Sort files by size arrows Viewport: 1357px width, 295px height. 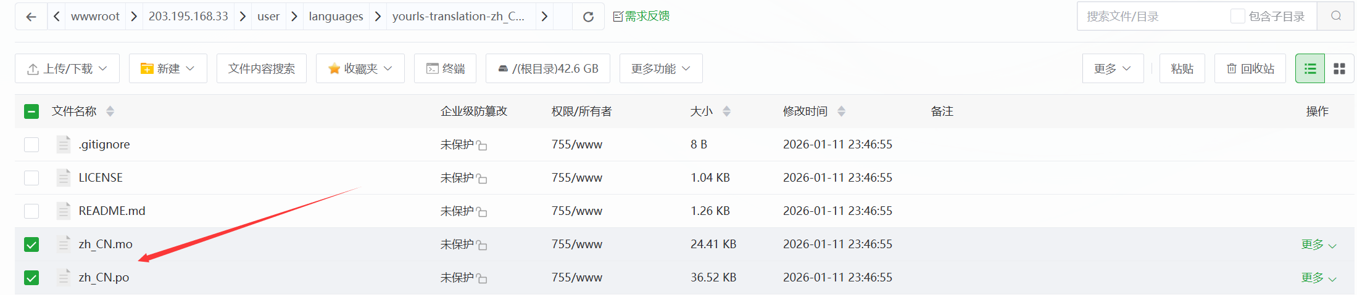point(726,111)
